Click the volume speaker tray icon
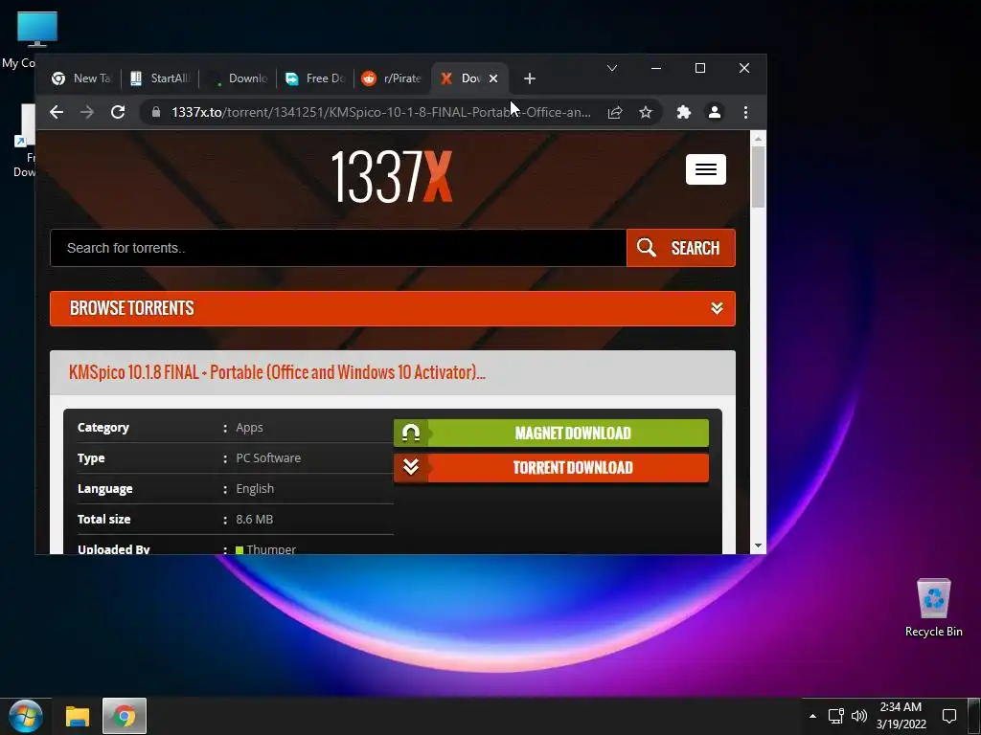 859,716
